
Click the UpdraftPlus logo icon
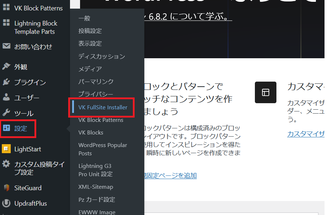(x=6, y=203)
